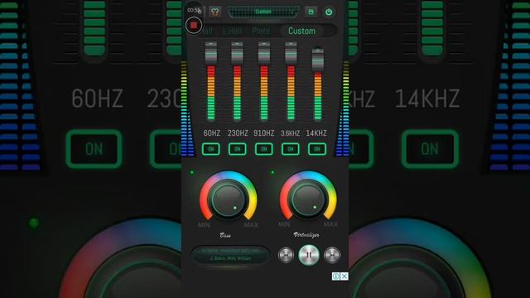
Task: Toggle the ON switch under 14KHZ
Action: pos(317,149)
